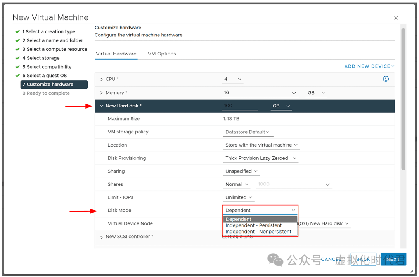Open the hard disk GB unit dropdown
This screenshot has width=419, height=277.
(281, 106)
